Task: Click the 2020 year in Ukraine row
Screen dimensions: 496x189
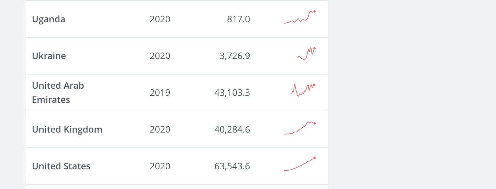Action: (160, 56)
